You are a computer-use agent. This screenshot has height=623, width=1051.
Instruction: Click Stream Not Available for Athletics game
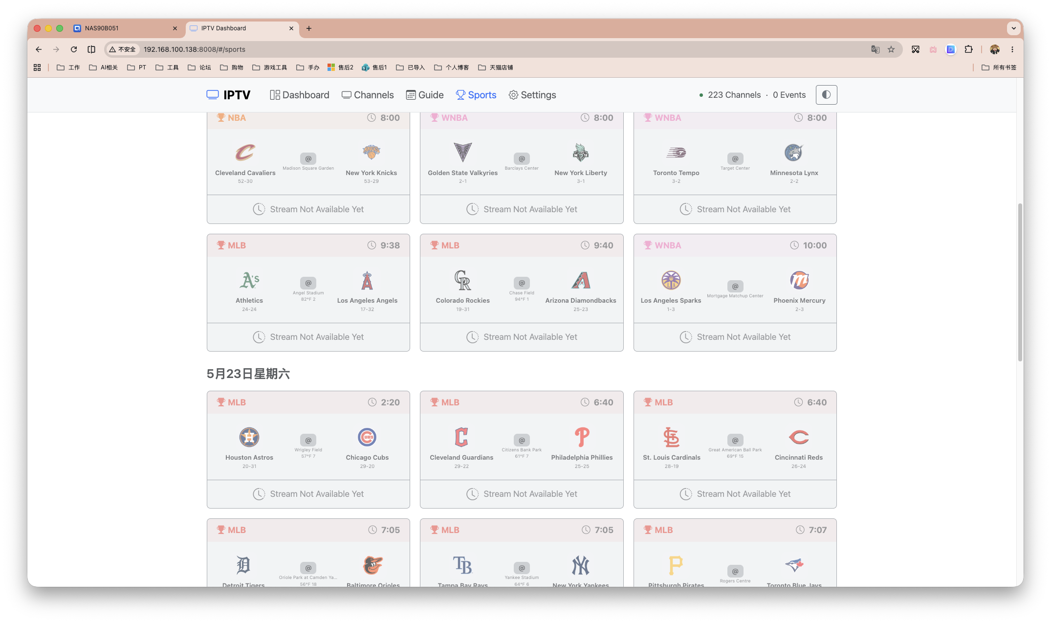308,337
